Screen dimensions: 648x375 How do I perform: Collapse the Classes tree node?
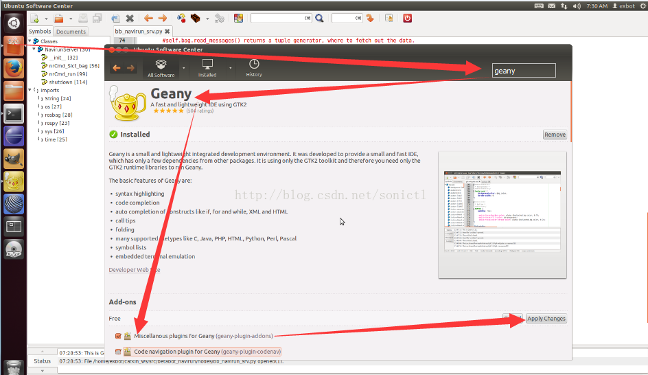click(30, 41)
